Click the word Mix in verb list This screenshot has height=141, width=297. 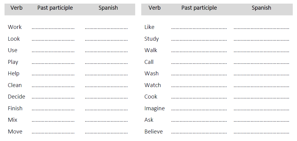12,120
